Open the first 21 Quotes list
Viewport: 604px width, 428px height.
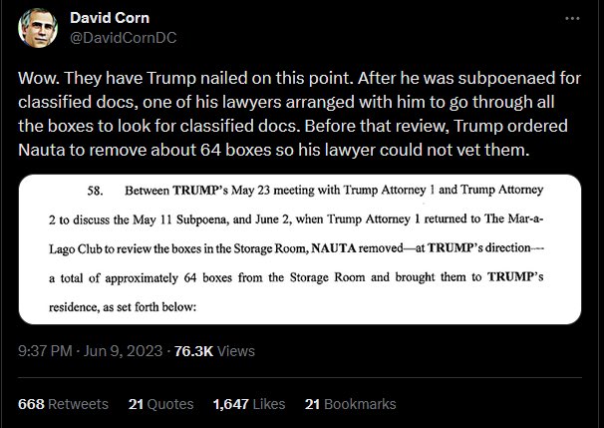[161, 404]
